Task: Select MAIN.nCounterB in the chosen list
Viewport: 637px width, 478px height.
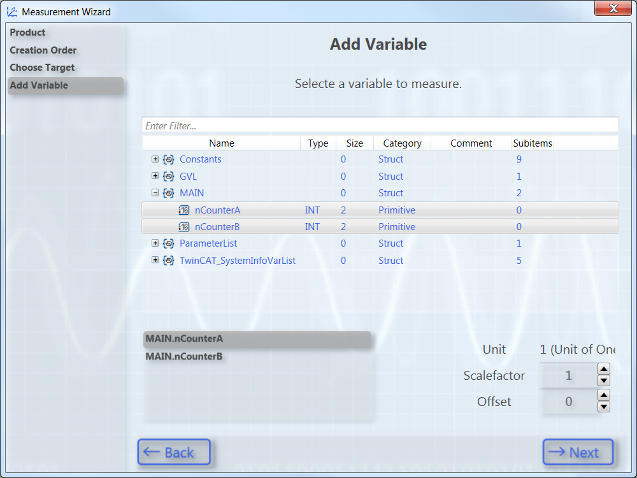Action: point(257,357)
